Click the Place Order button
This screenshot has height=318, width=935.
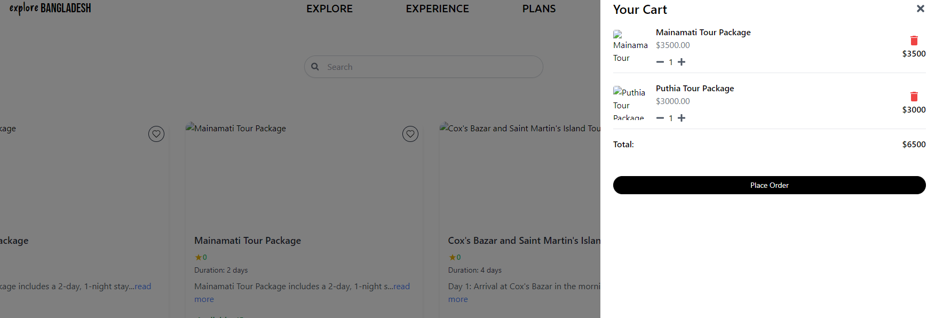(x=769, y=185)
